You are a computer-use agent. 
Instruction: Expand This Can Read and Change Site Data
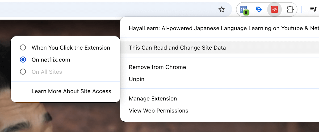pos(220,48)
